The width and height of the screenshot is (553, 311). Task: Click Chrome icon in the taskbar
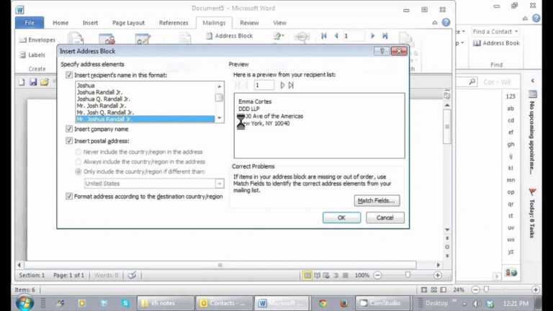[x=323, y=303]
